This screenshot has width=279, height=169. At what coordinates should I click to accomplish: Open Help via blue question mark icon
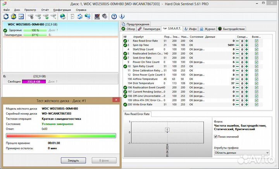click(x=114, y=17)
